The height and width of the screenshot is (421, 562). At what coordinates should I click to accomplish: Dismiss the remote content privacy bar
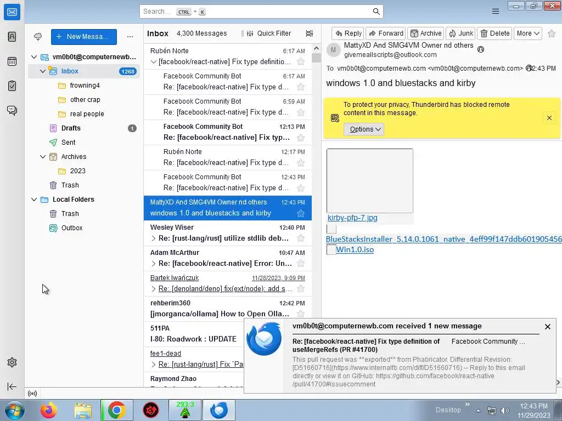point(549,118)
